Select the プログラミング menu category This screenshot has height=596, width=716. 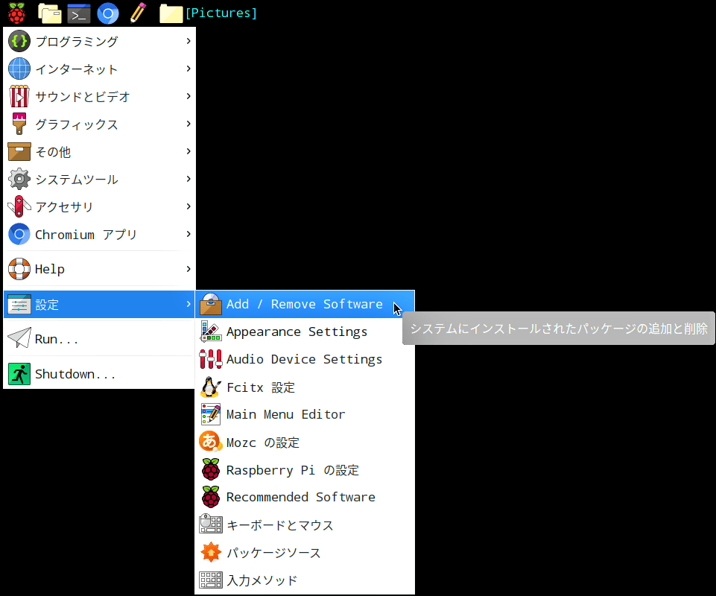point(99,41)
